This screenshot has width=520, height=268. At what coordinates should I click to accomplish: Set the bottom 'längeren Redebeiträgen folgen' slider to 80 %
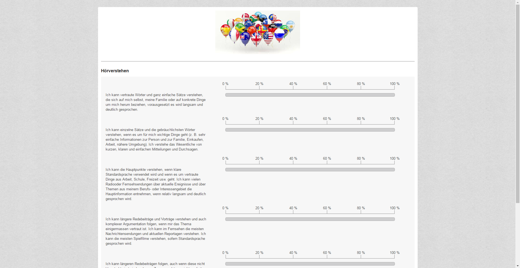(x=361, y=264)
